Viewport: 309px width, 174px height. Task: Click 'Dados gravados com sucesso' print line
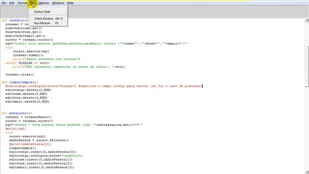point(46,59)
